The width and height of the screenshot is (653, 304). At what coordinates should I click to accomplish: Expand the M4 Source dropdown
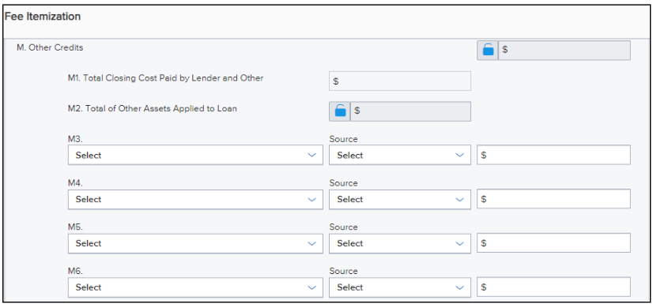[400, 199]
